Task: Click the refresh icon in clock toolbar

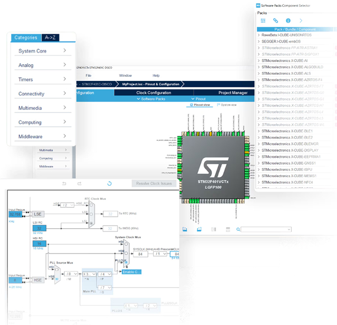Action: pos(110,184)
